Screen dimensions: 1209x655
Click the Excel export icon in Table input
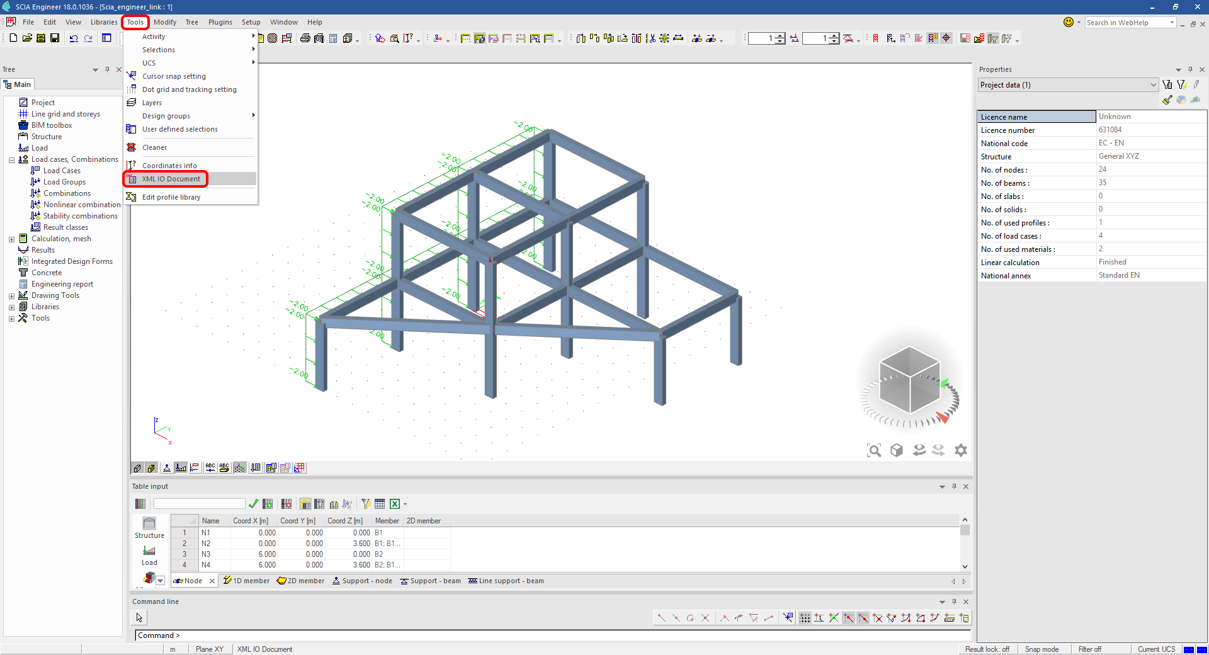coord(395,504)
